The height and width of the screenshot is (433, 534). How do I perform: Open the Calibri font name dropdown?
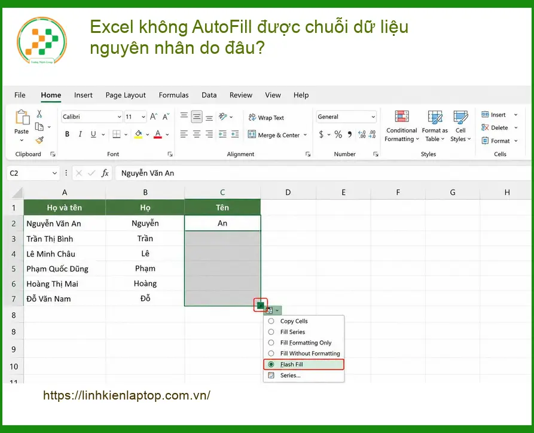pyautogui.click(x=119, y=117)
